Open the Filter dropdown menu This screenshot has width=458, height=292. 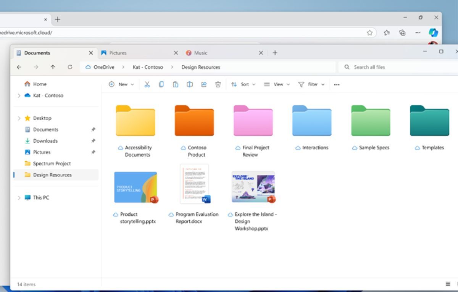[311, 85]
